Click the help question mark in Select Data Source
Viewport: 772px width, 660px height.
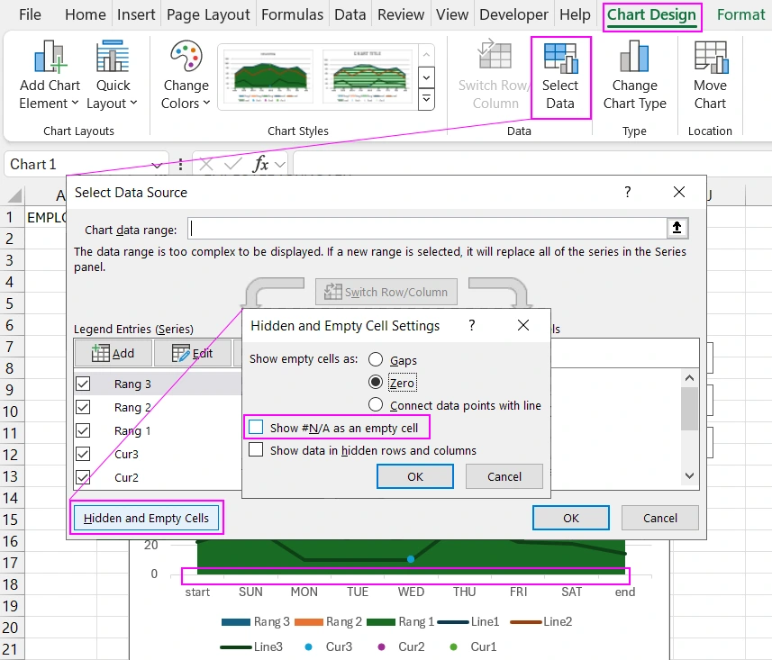click(x=628, y=192)
